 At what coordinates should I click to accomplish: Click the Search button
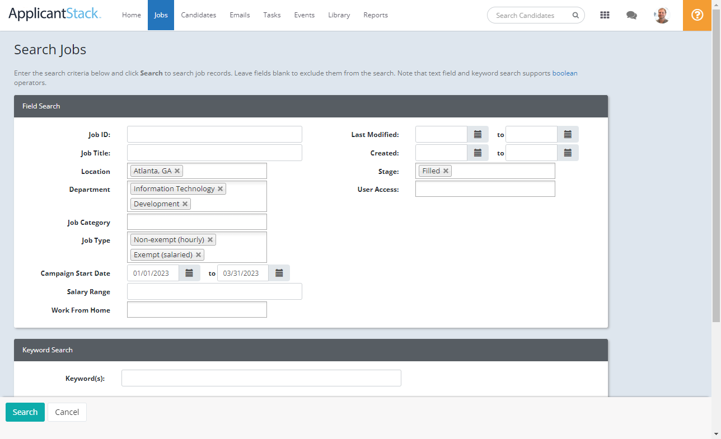pyautogui.click(x=25, y=412)
